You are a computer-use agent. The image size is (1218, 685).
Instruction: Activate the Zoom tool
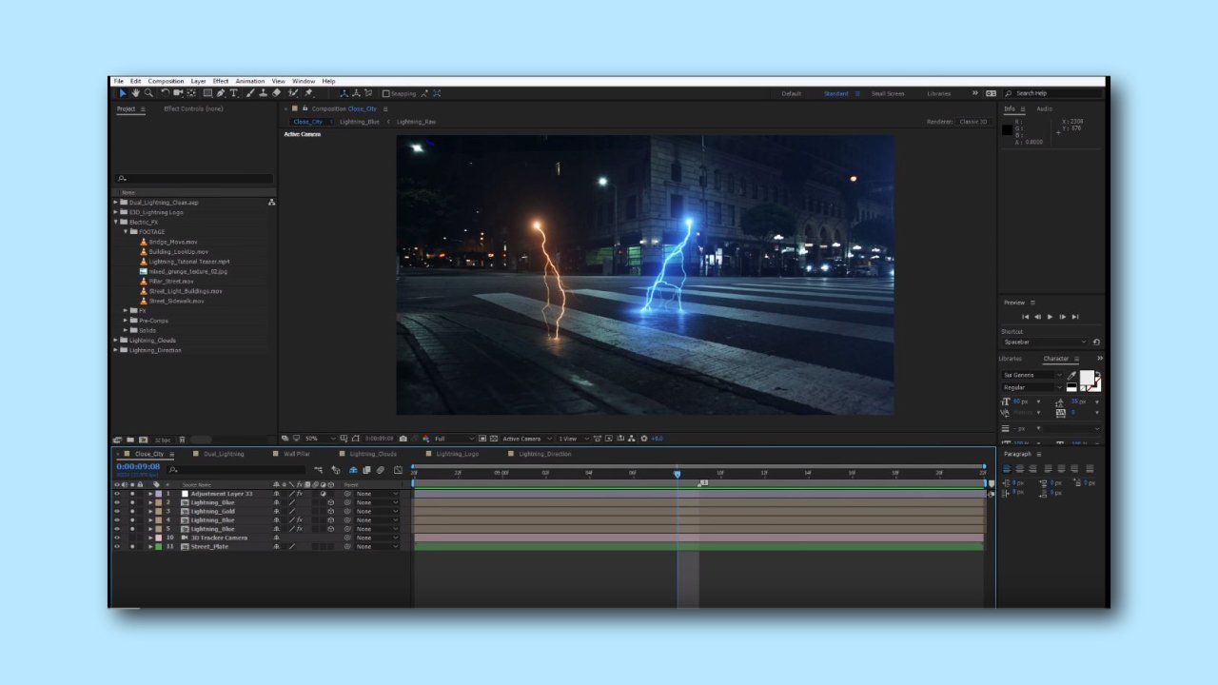point(148,92)
